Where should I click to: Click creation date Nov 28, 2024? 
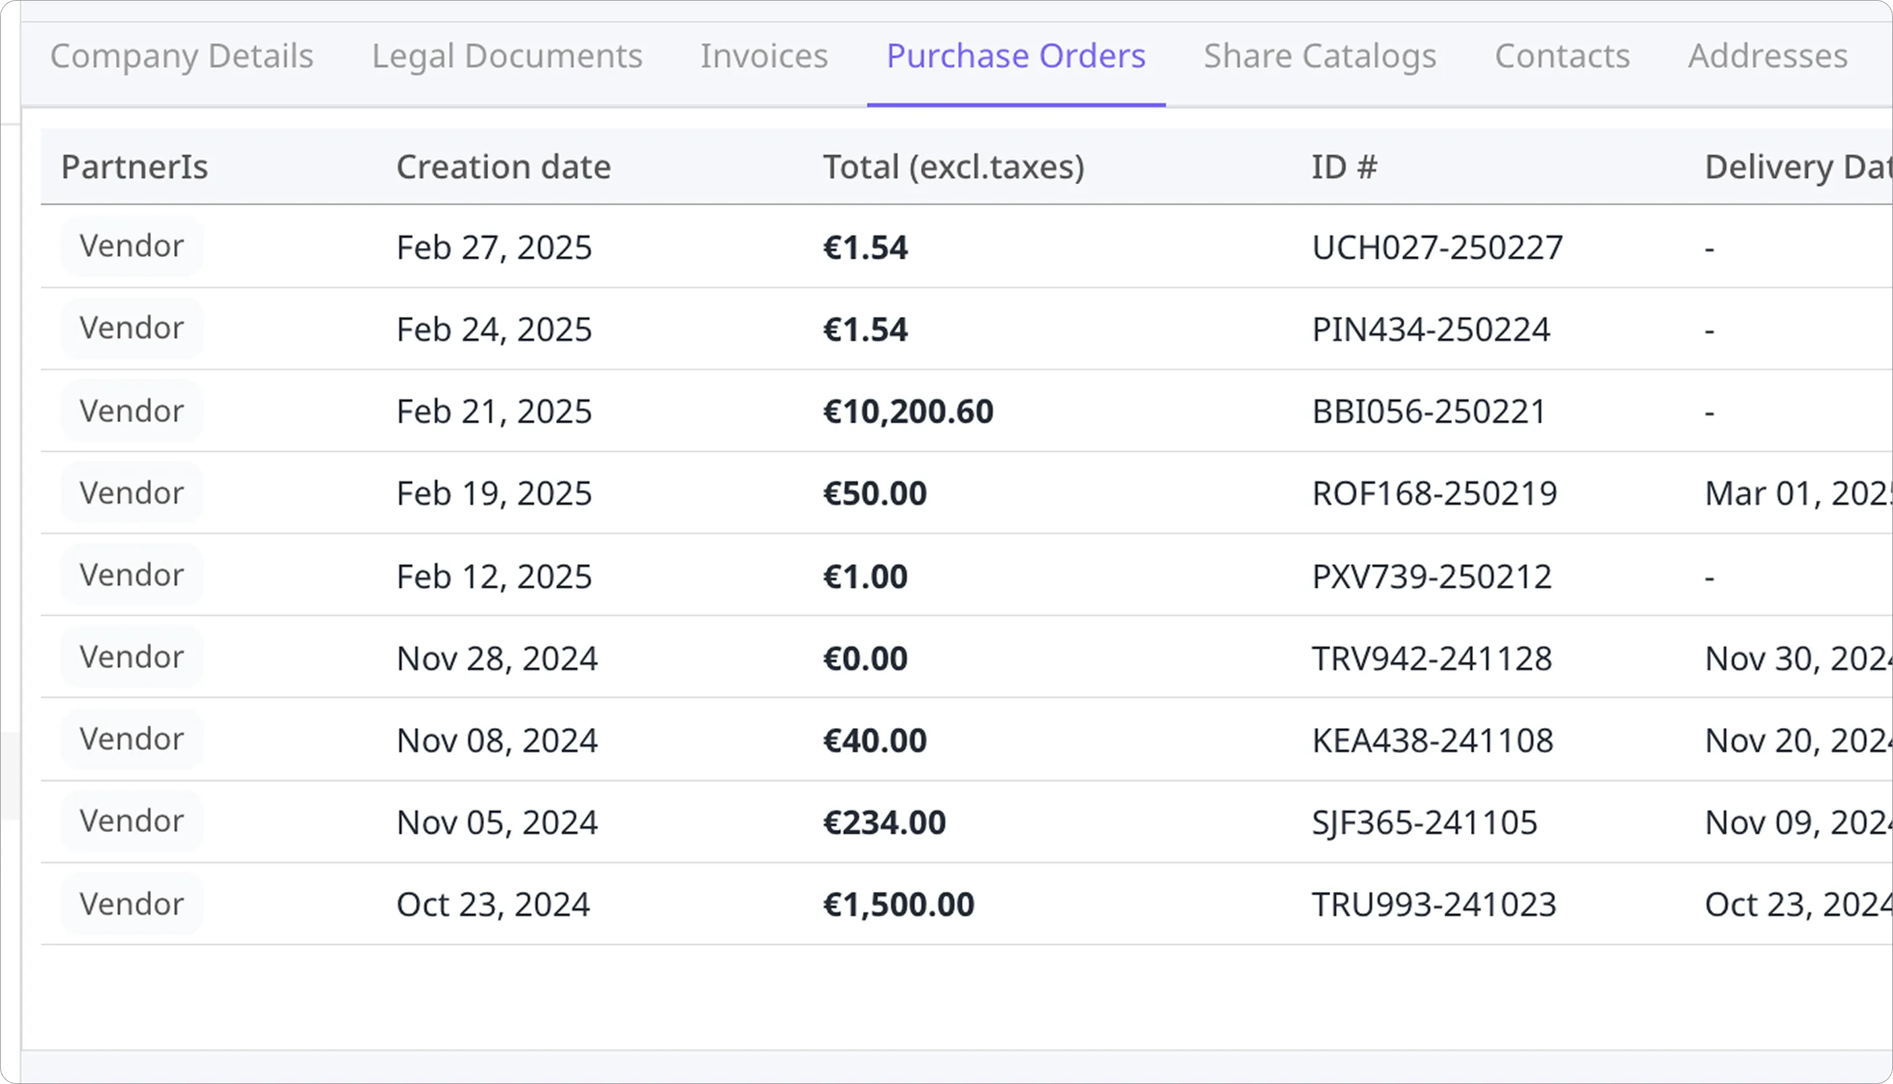click(497, 659)
